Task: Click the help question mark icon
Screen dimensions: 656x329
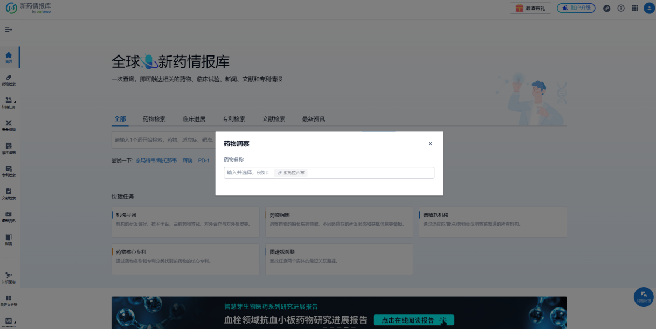Action: [620, 8]
